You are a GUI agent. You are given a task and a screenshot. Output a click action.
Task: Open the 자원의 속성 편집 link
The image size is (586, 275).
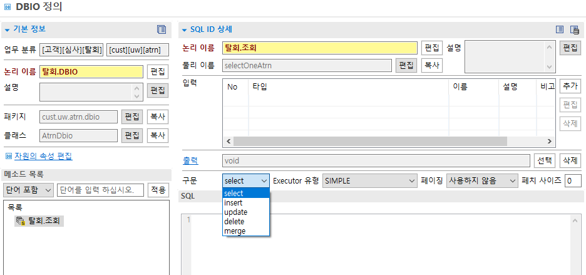(43, 156)
